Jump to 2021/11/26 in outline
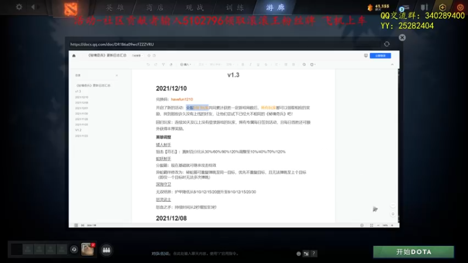This screenshot has height=263, width=468. [x=81, y=119]
